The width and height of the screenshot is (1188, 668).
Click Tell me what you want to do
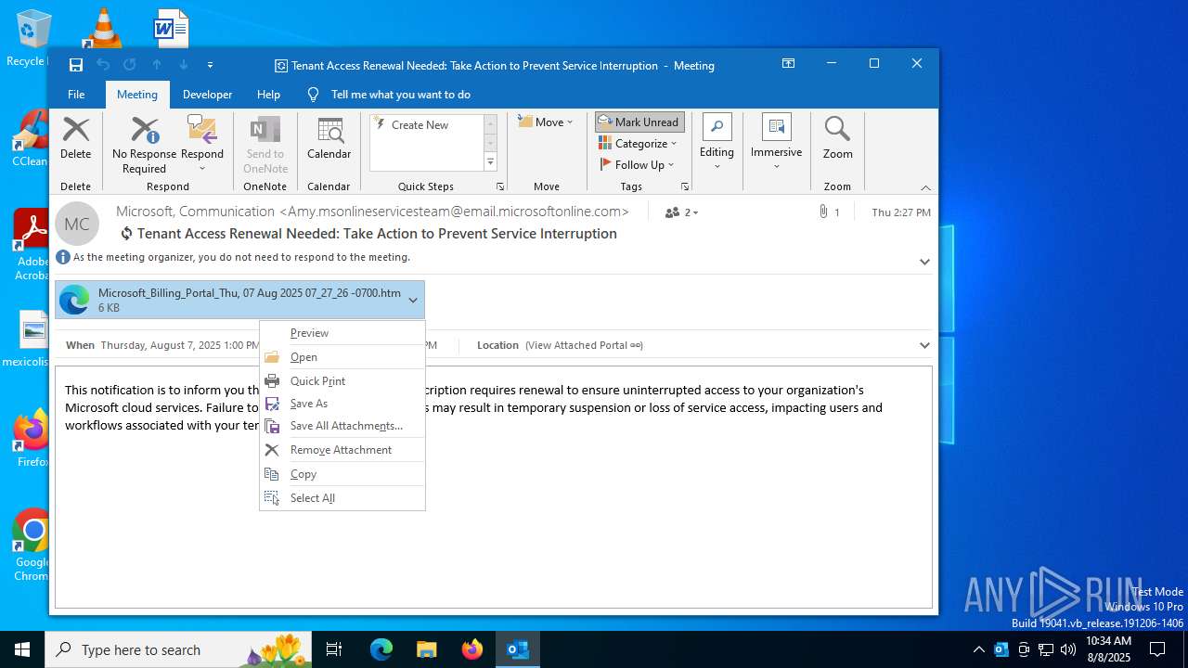(x=400, y=95)
